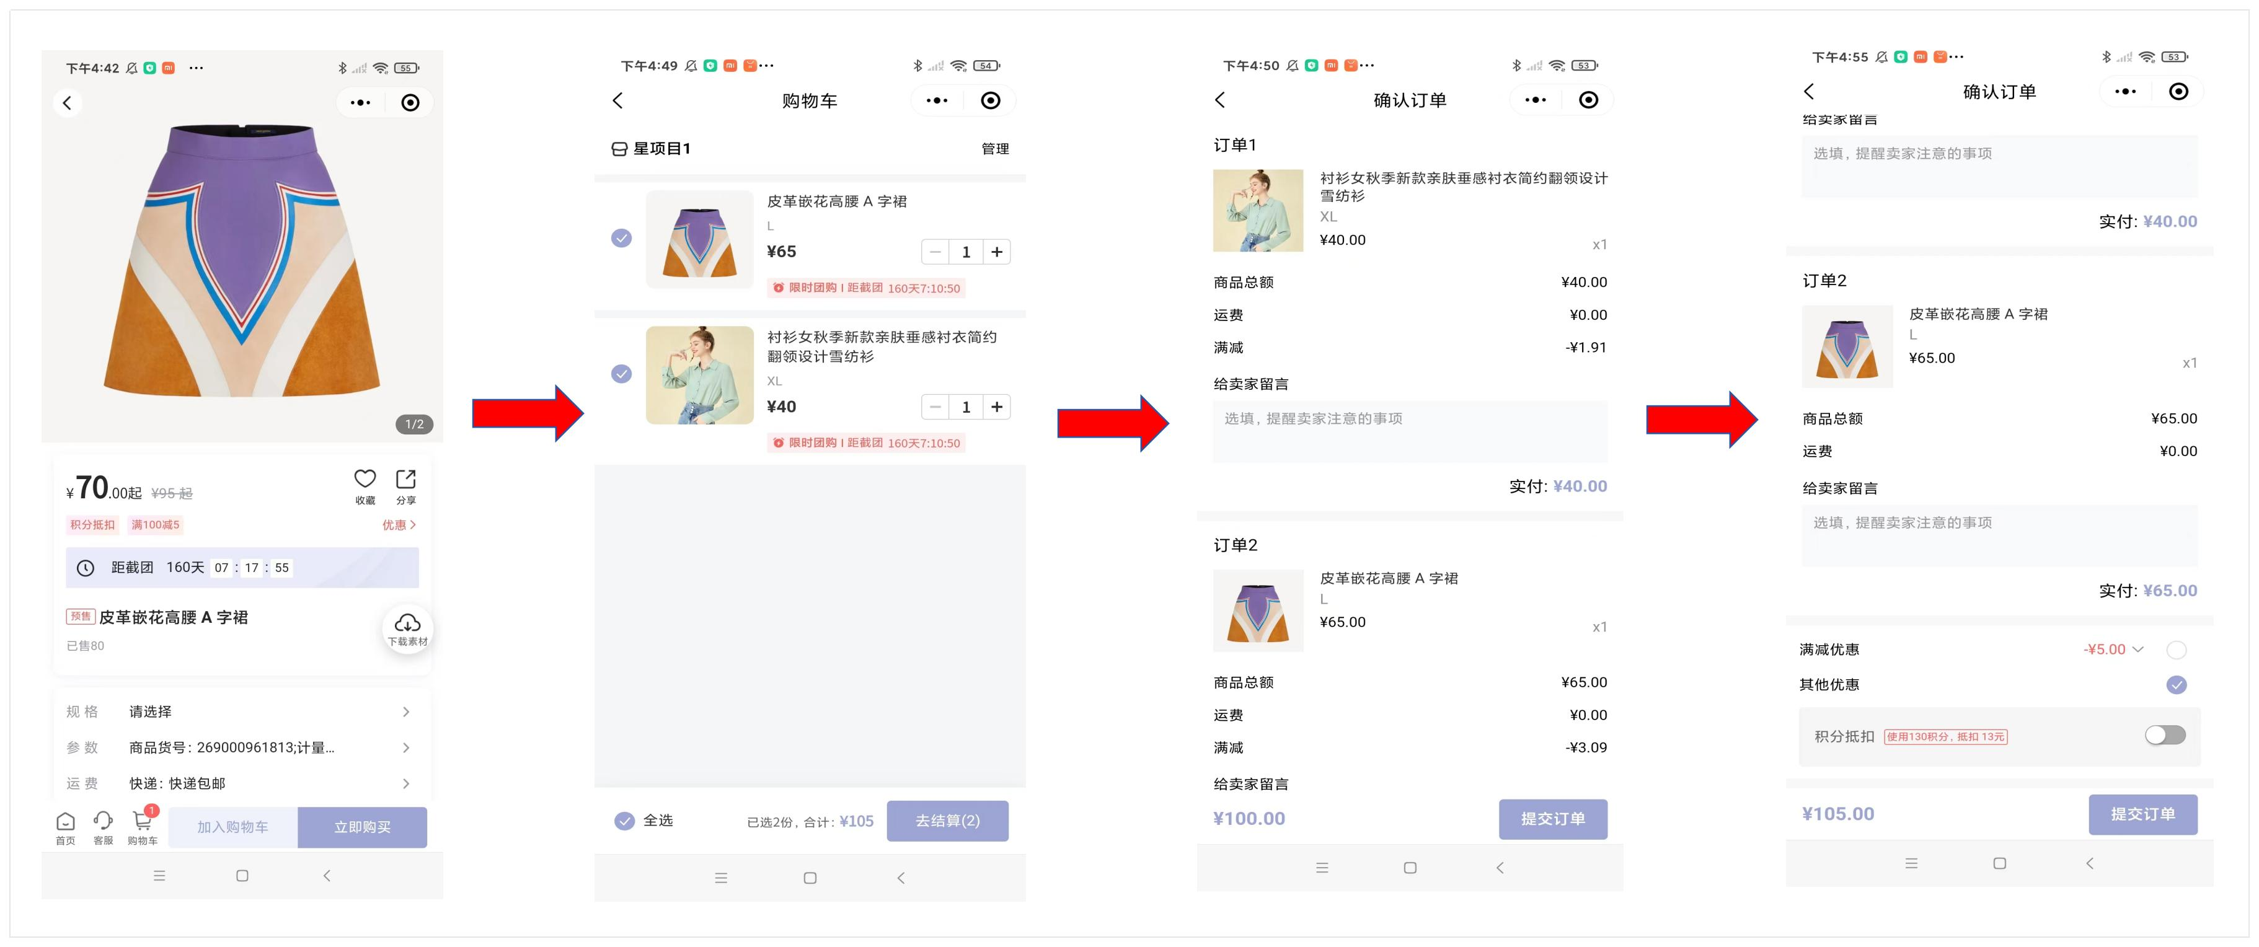Increase shirt quantity with plus stepper
This screenshot has width=2259, height=947.
pos(996,407)
